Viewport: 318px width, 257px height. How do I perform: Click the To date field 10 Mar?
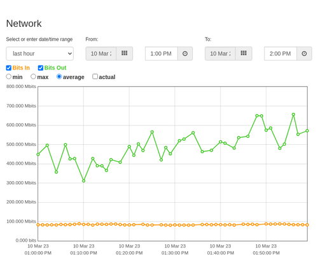tap(220, 54)
